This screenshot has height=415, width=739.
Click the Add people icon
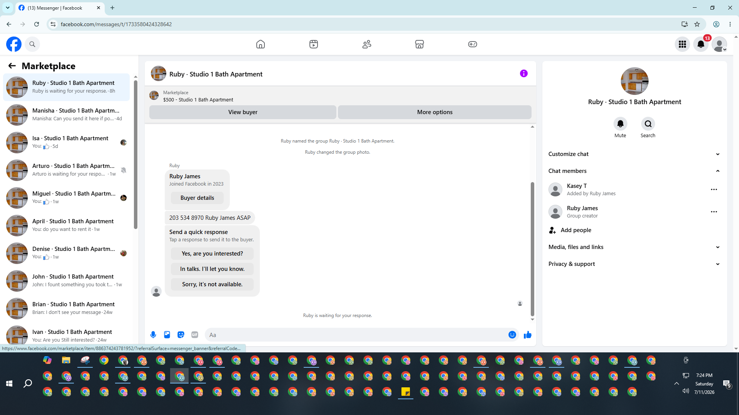pos(553,230)
